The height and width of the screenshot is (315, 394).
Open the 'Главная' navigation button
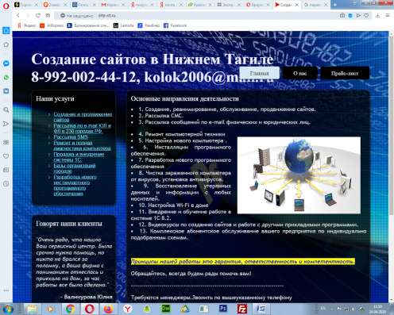tap(259, 73)
